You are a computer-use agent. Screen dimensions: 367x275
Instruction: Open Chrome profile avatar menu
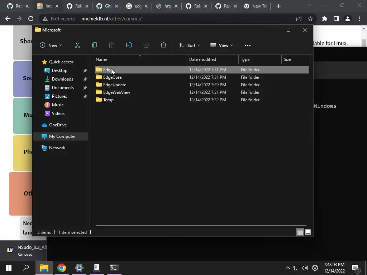pos(348,19)
